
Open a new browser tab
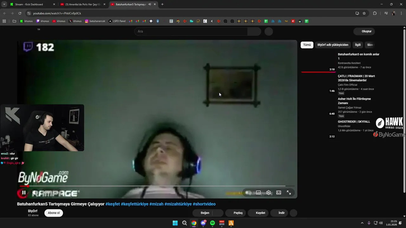click(162, 4)
